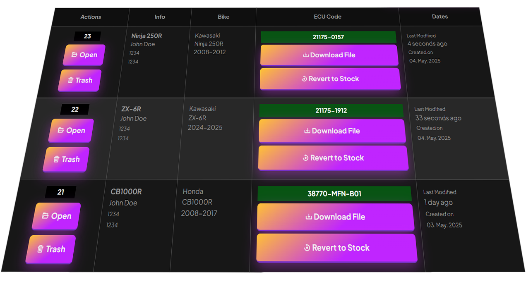526x282 pixels.
Task: Click trash can icon in row 23
Action: pos(71,80)
